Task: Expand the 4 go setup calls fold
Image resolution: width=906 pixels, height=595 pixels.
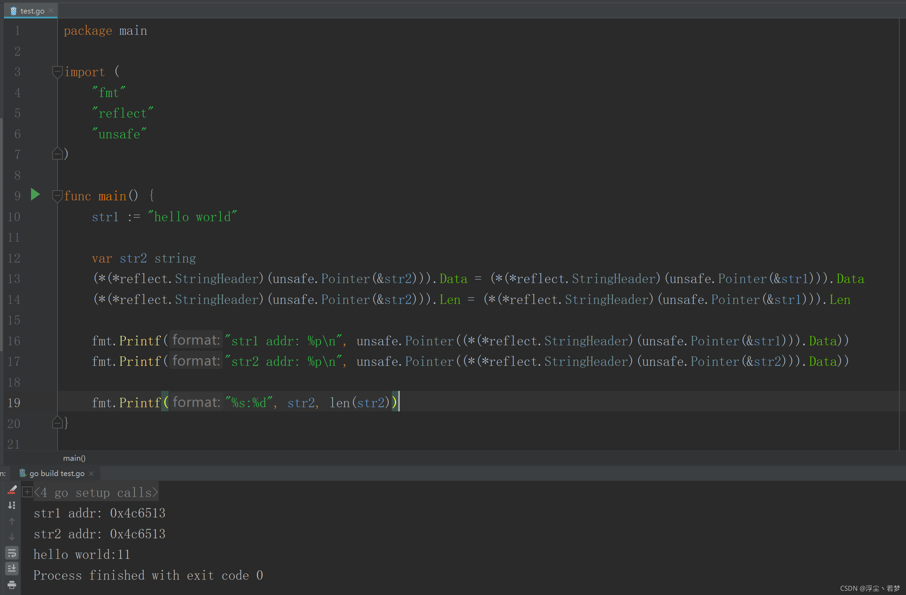Action: [x=27, y=492]
